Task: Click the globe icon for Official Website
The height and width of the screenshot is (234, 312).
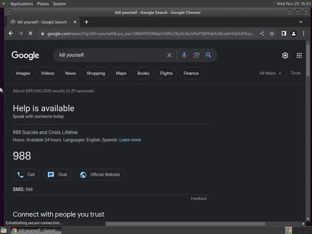Action: tap(83, 175)
